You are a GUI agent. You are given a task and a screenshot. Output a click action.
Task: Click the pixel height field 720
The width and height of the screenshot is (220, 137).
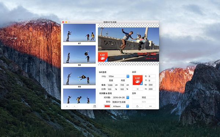(x=122, y=85)
